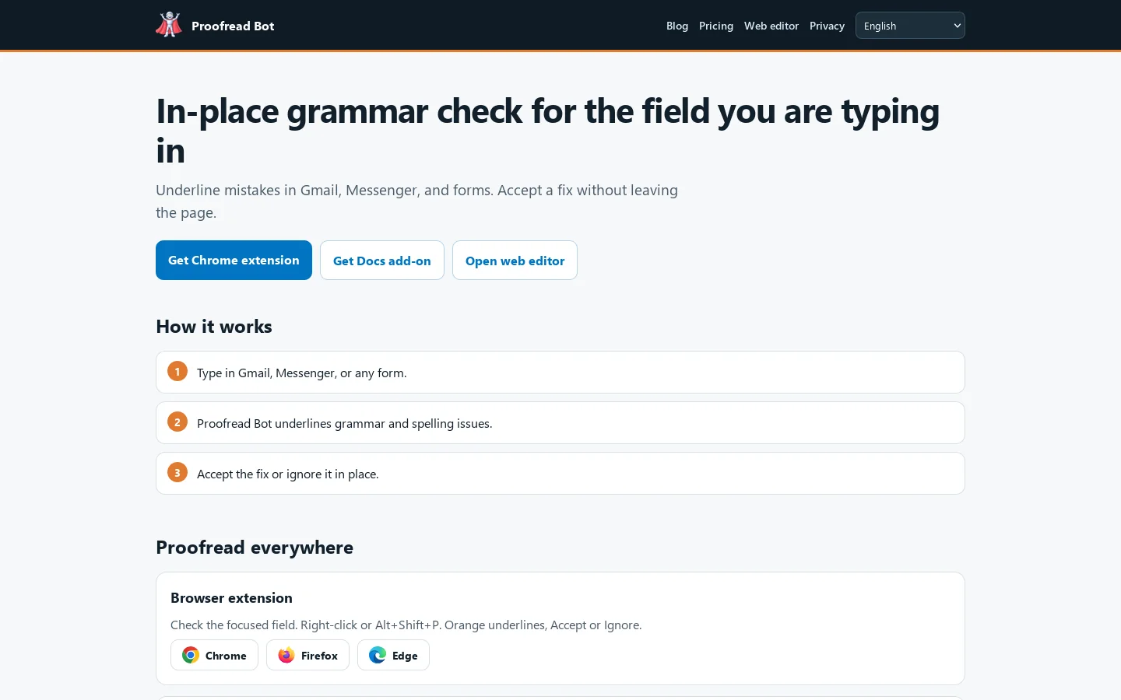Click step 1 "Type in Gmail, Messenger, or any form."

(x=560, y=372)
